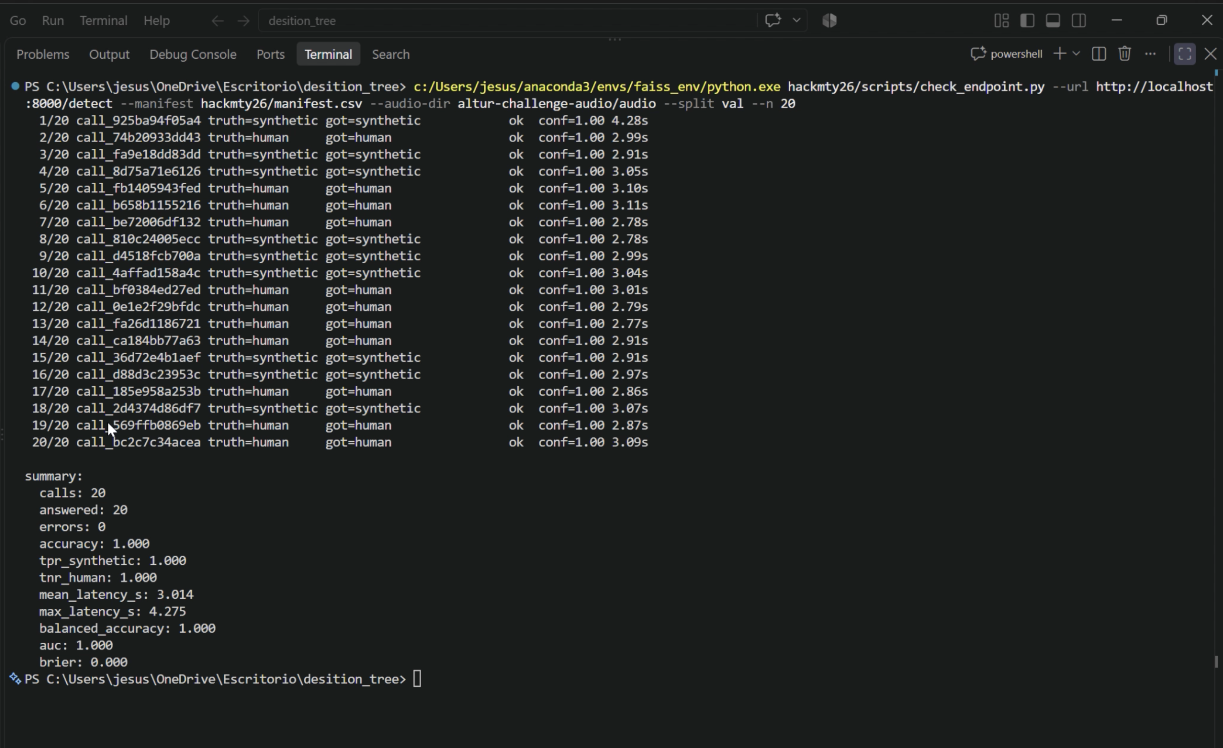Switch to the Debug Console tab

193,54
